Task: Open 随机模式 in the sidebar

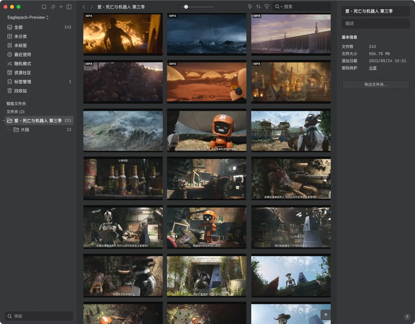Action: [39, 64]
